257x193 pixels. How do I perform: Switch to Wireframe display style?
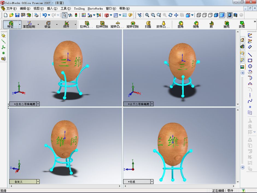[x=199, y=15]
